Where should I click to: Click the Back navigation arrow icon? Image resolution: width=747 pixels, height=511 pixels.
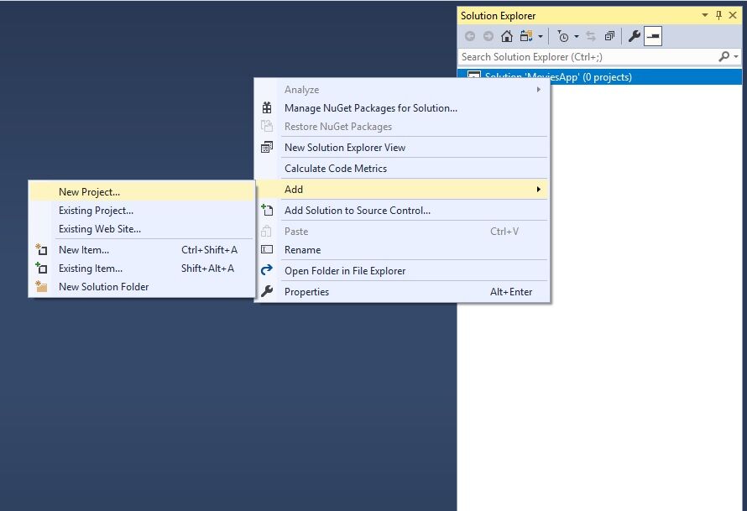[x=471, y=36]
